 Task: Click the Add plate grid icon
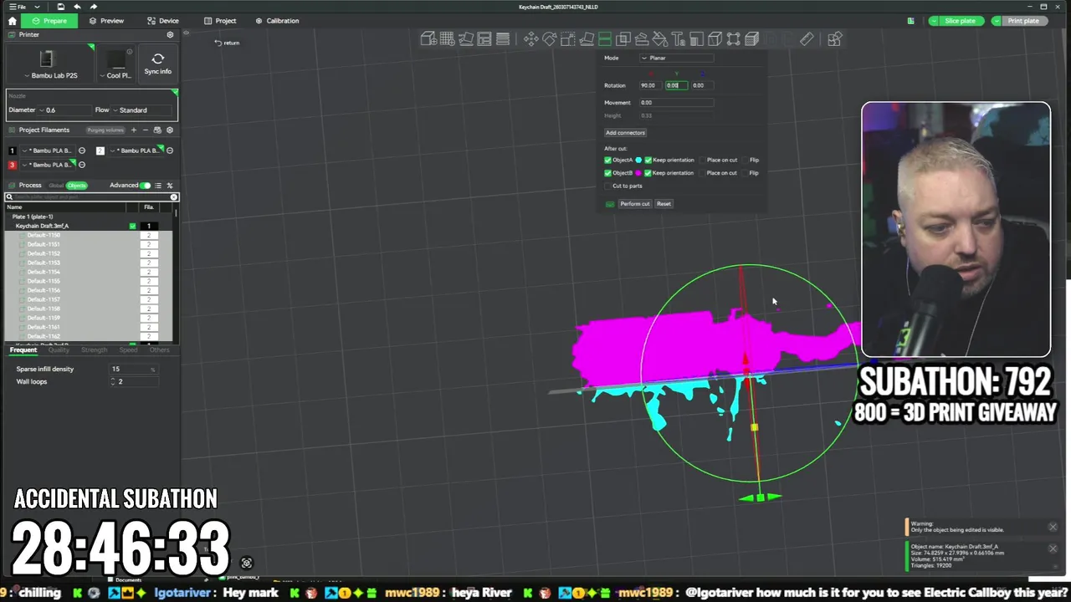point(447,39)
